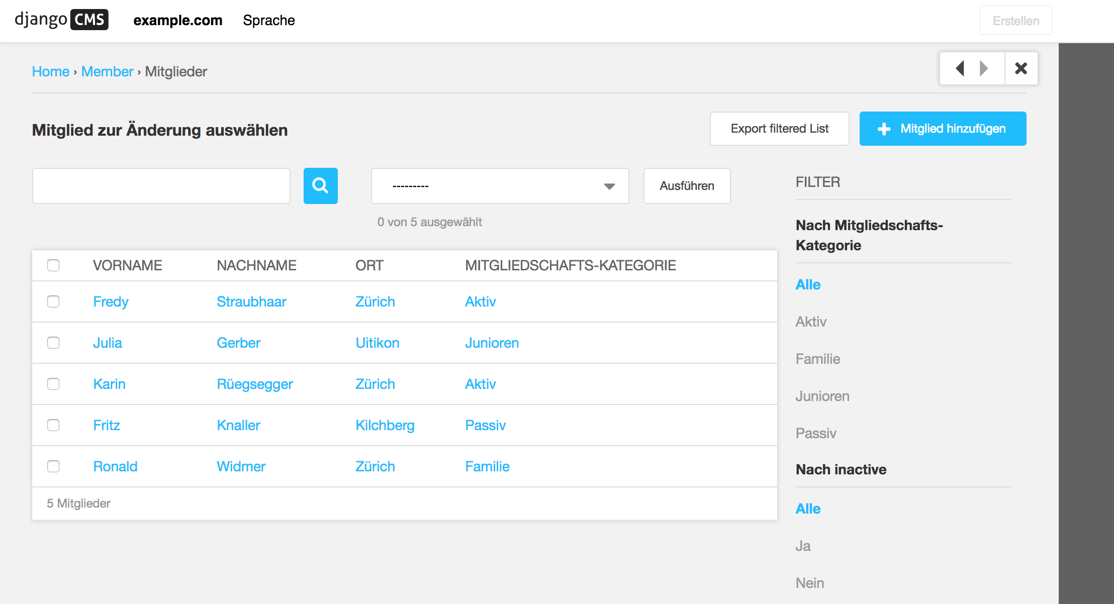The image size is (1114, 604).
Task: Toggle the select-all checkbox in header
Action: [53, 265]
